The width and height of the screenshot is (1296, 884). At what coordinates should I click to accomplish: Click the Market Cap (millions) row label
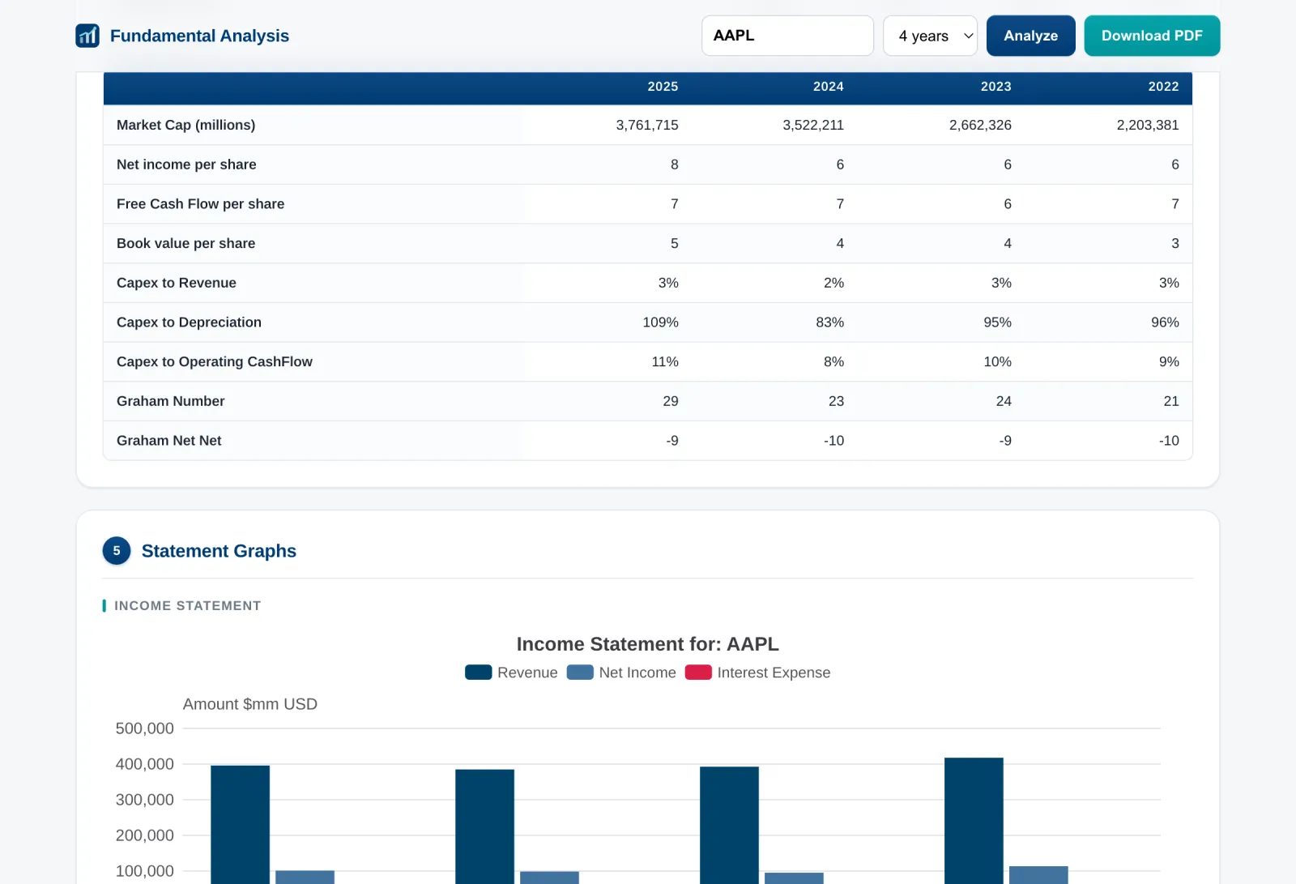pos(185,125)
